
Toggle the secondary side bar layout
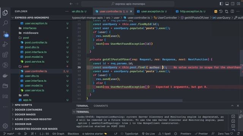[233, 4]
